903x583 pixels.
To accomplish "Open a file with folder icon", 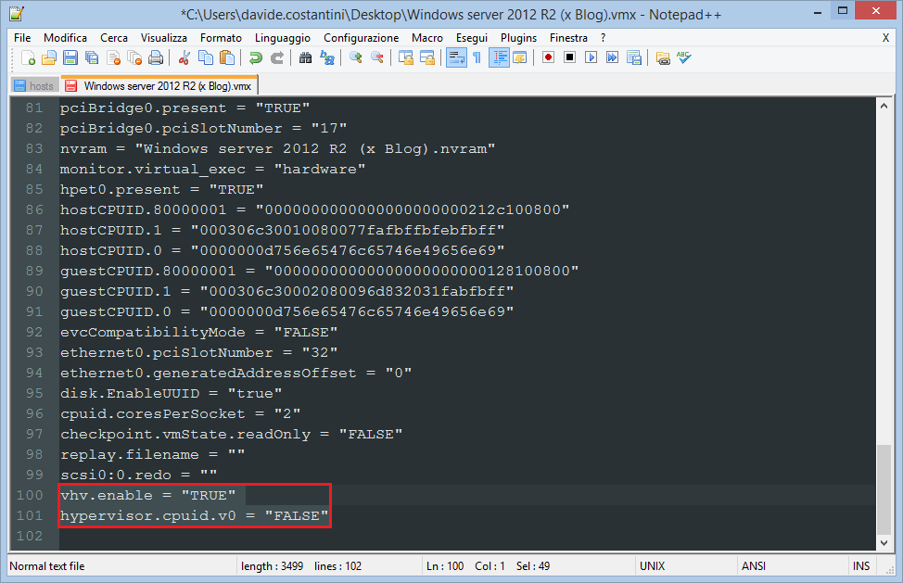I will tap(49, 57).
